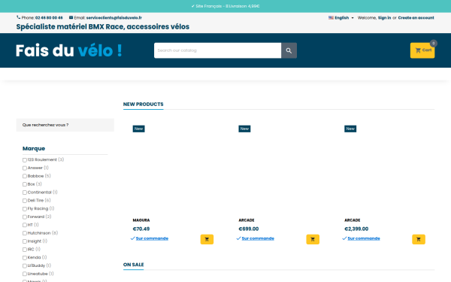Open the serviceclients@faisduvelo.fr email link
Image resolution: width=451 pixels, height=282 pixels.
114,17
